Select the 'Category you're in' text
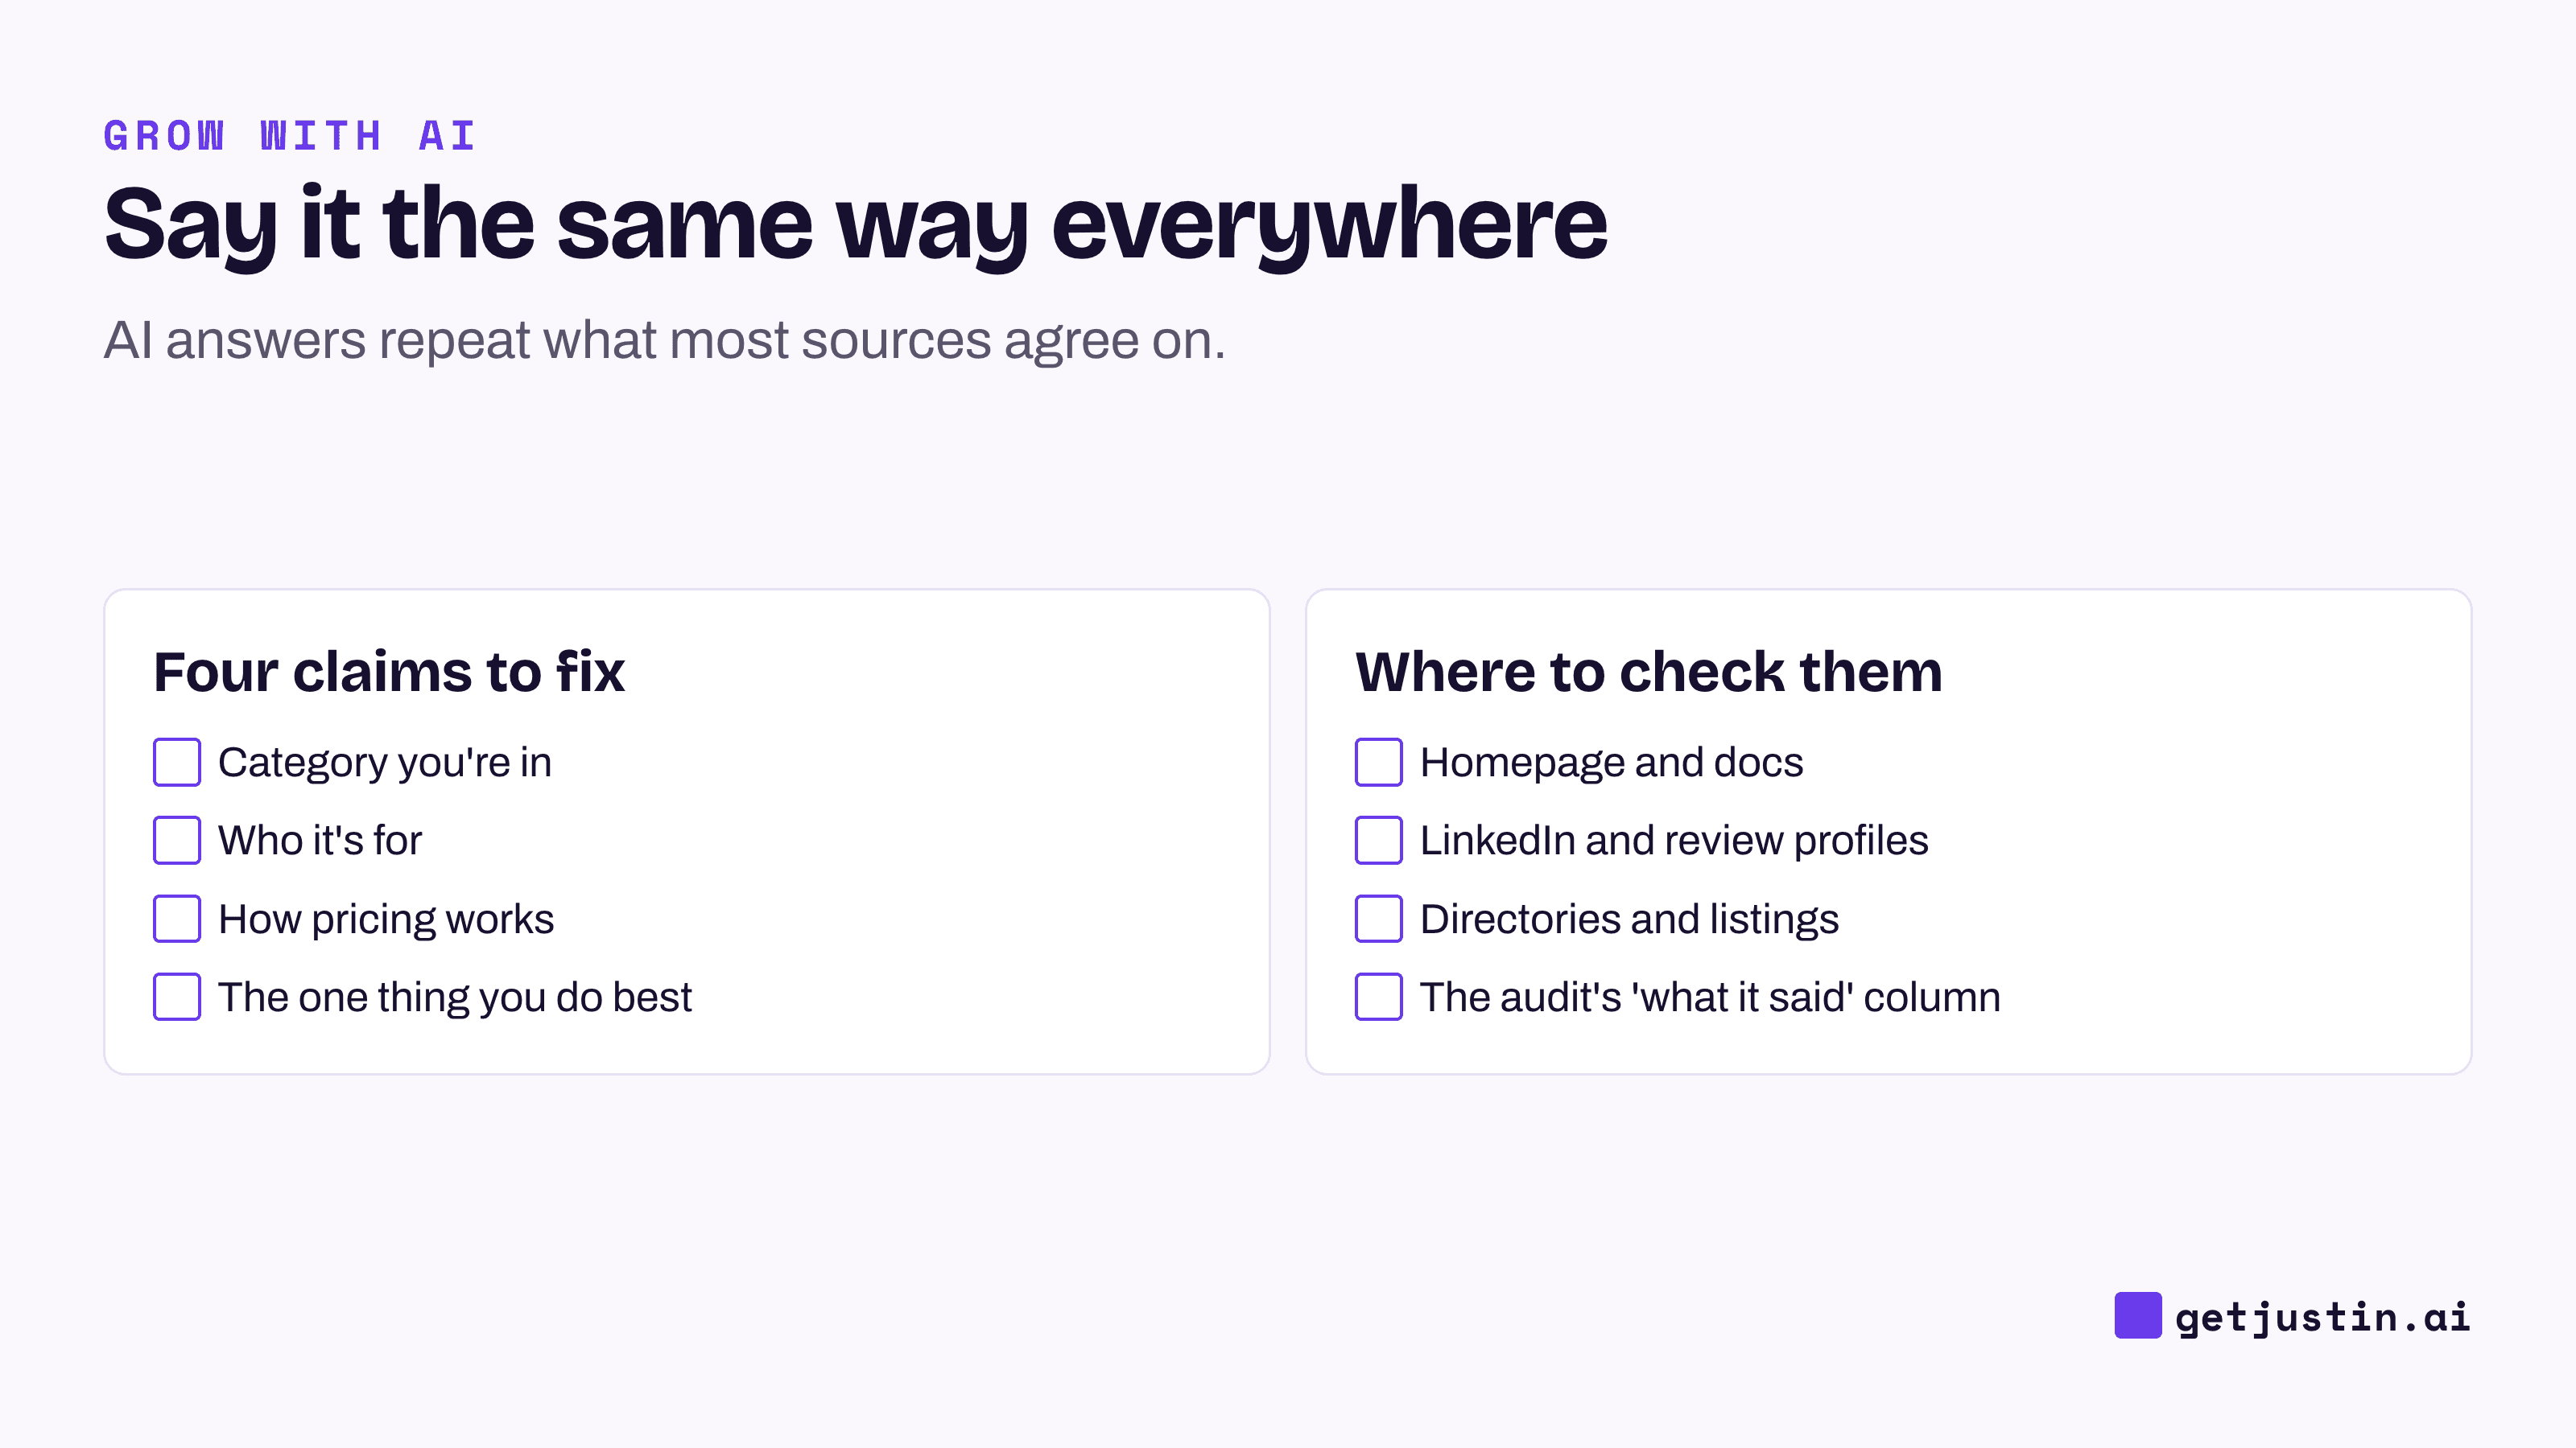The width and height of the screenshot is (2576, 1448). (385, 763)
